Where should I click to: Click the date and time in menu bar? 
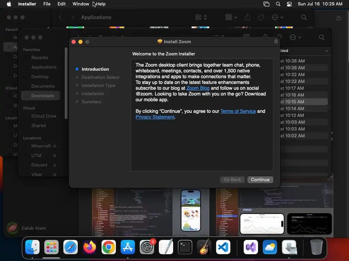coord(320,4)
